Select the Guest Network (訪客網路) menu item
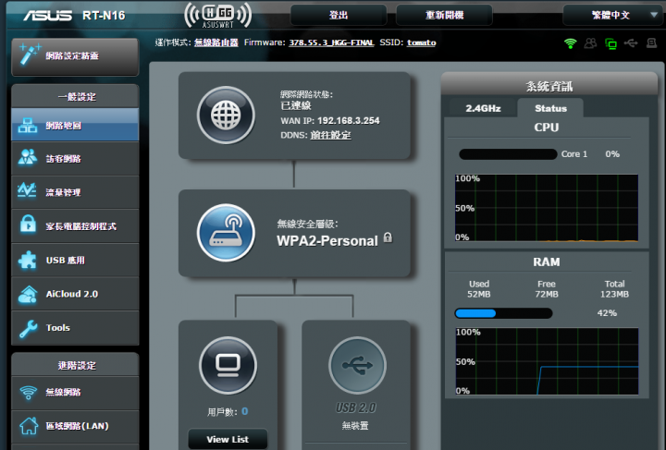The width and height of the screenshot is (666, 450). coord(75,159)
